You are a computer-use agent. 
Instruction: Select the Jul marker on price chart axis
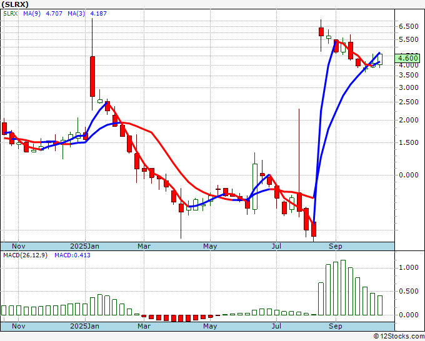[276, 246]
